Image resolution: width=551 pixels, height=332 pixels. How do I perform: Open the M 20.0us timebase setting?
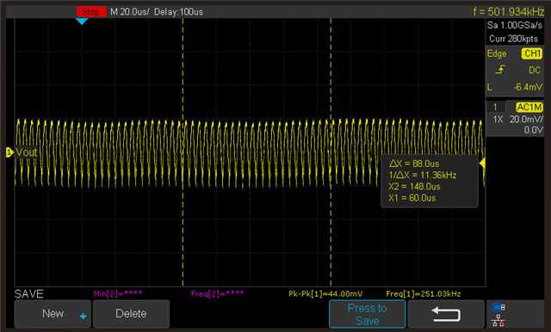click(130, 12)
